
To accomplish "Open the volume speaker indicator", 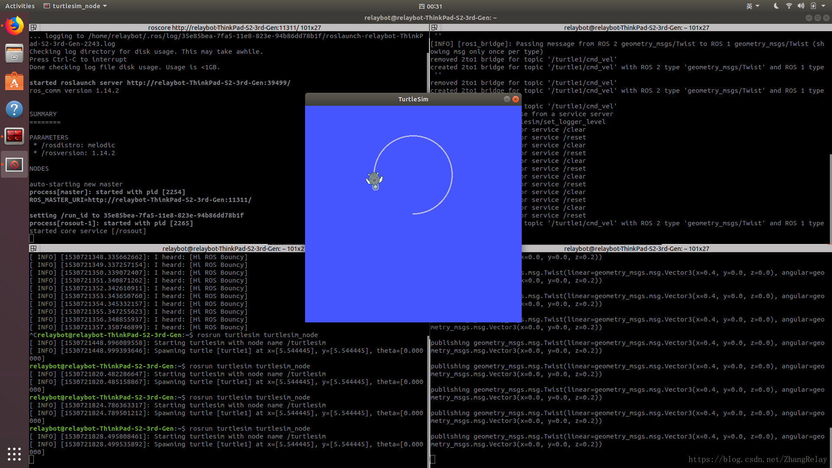I will click(801, 6).
